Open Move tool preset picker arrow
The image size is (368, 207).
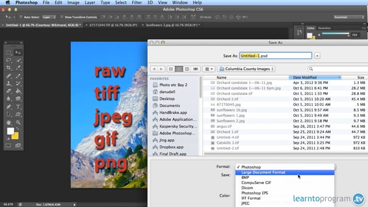(14, 17)
